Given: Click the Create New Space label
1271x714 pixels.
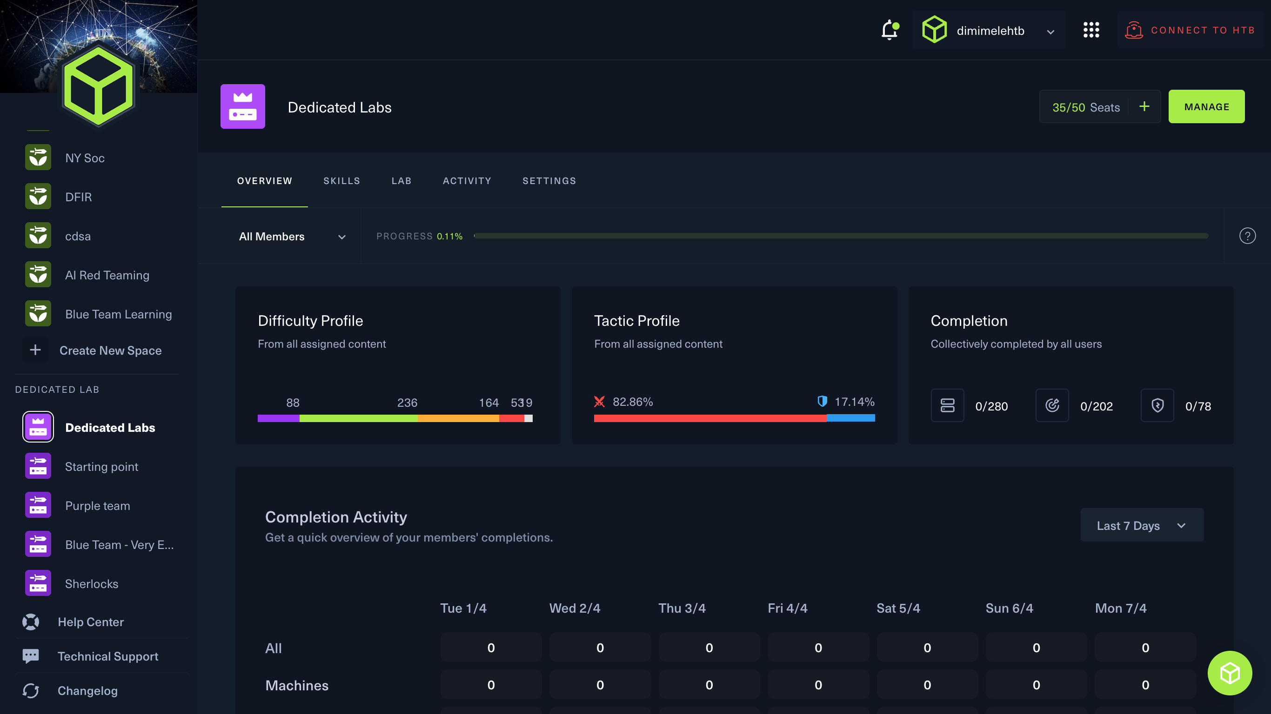Looking at the screenshot, I should [x=111, y=350].
